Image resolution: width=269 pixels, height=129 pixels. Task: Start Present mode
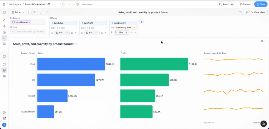[245, 4]
